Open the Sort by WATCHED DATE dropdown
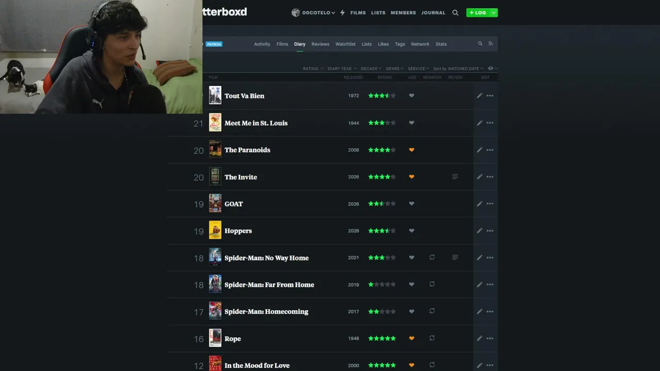The height and width of the screenshot is (371, 660). point(458,69)
